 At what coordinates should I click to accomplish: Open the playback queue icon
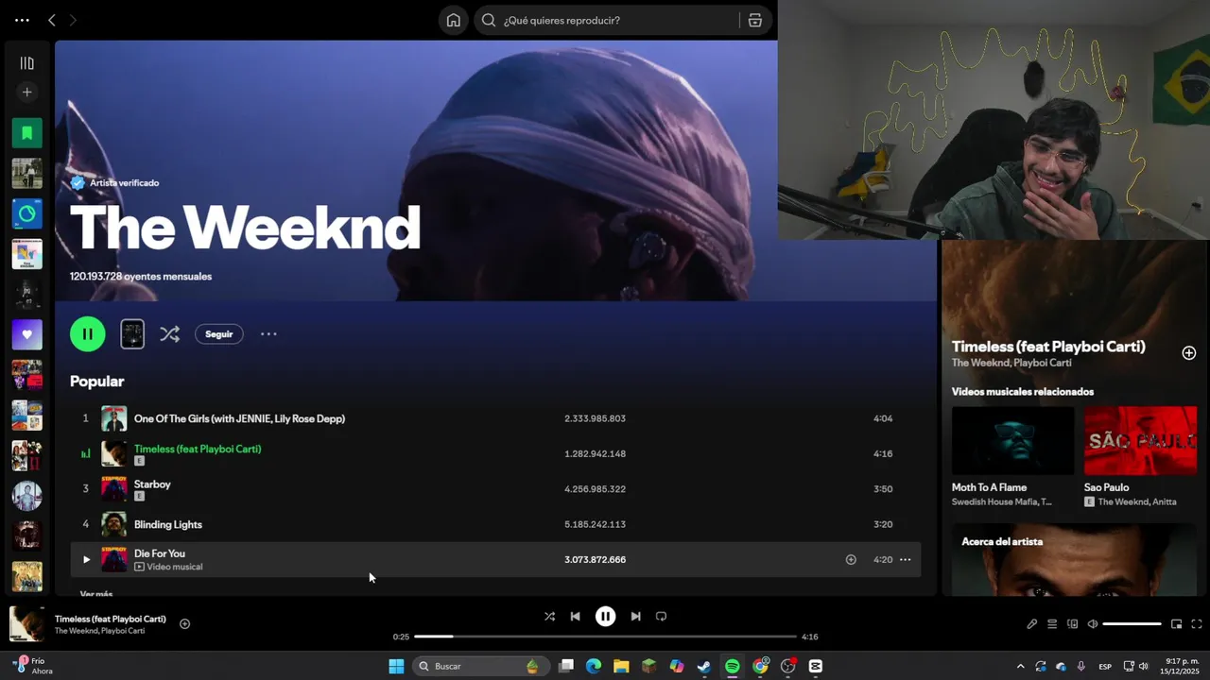coord(1052,623)
